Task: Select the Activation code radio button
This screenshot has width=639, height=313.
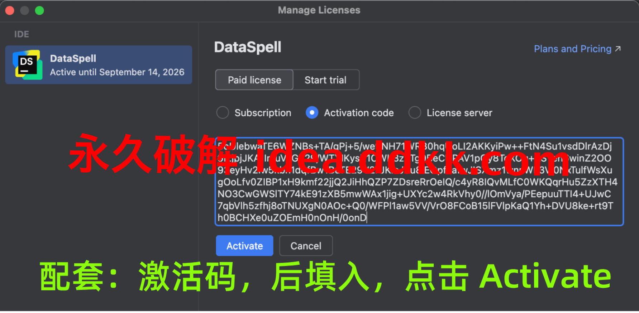Action: click(x=312, y=112)
